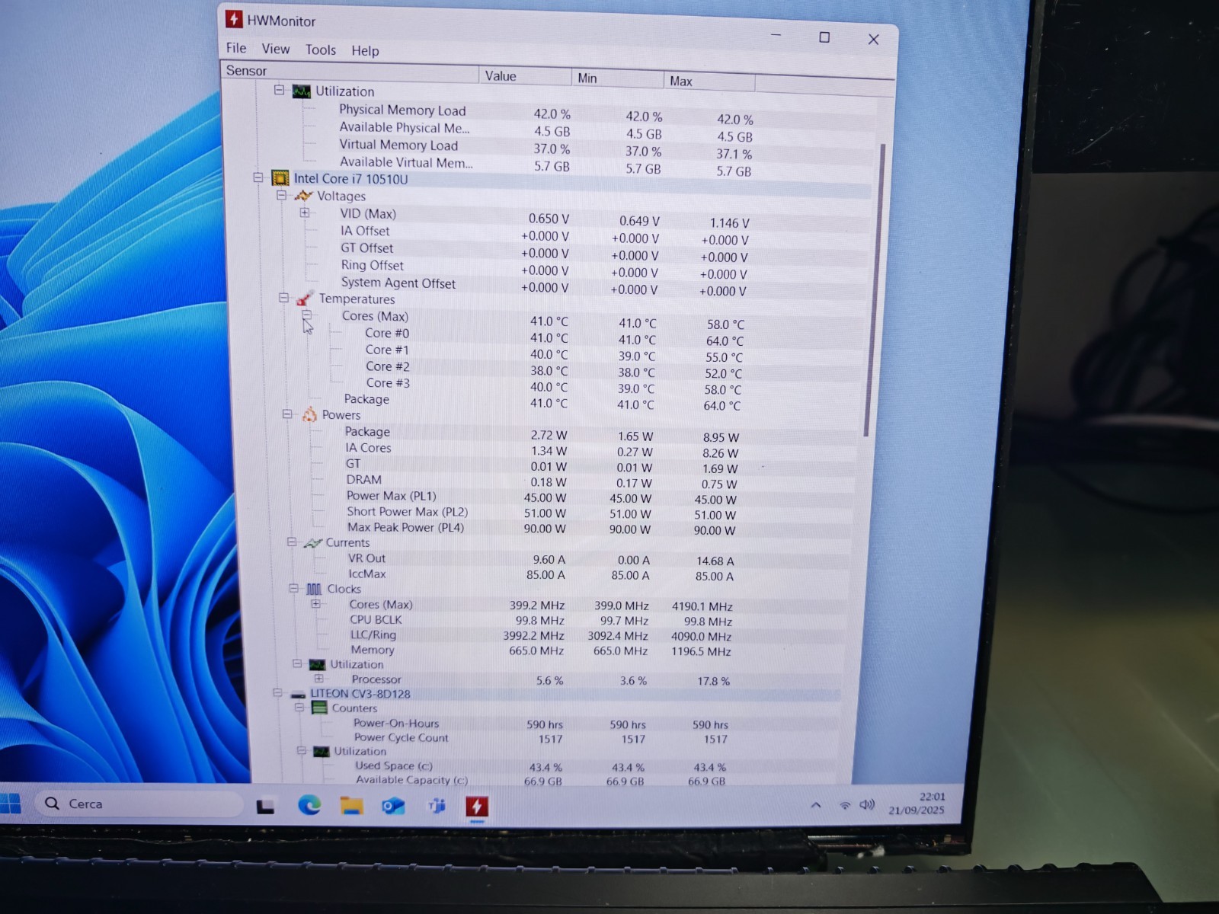Click the Counters section icon
The width and height of the screenshot is (1219, 914).
319,708
